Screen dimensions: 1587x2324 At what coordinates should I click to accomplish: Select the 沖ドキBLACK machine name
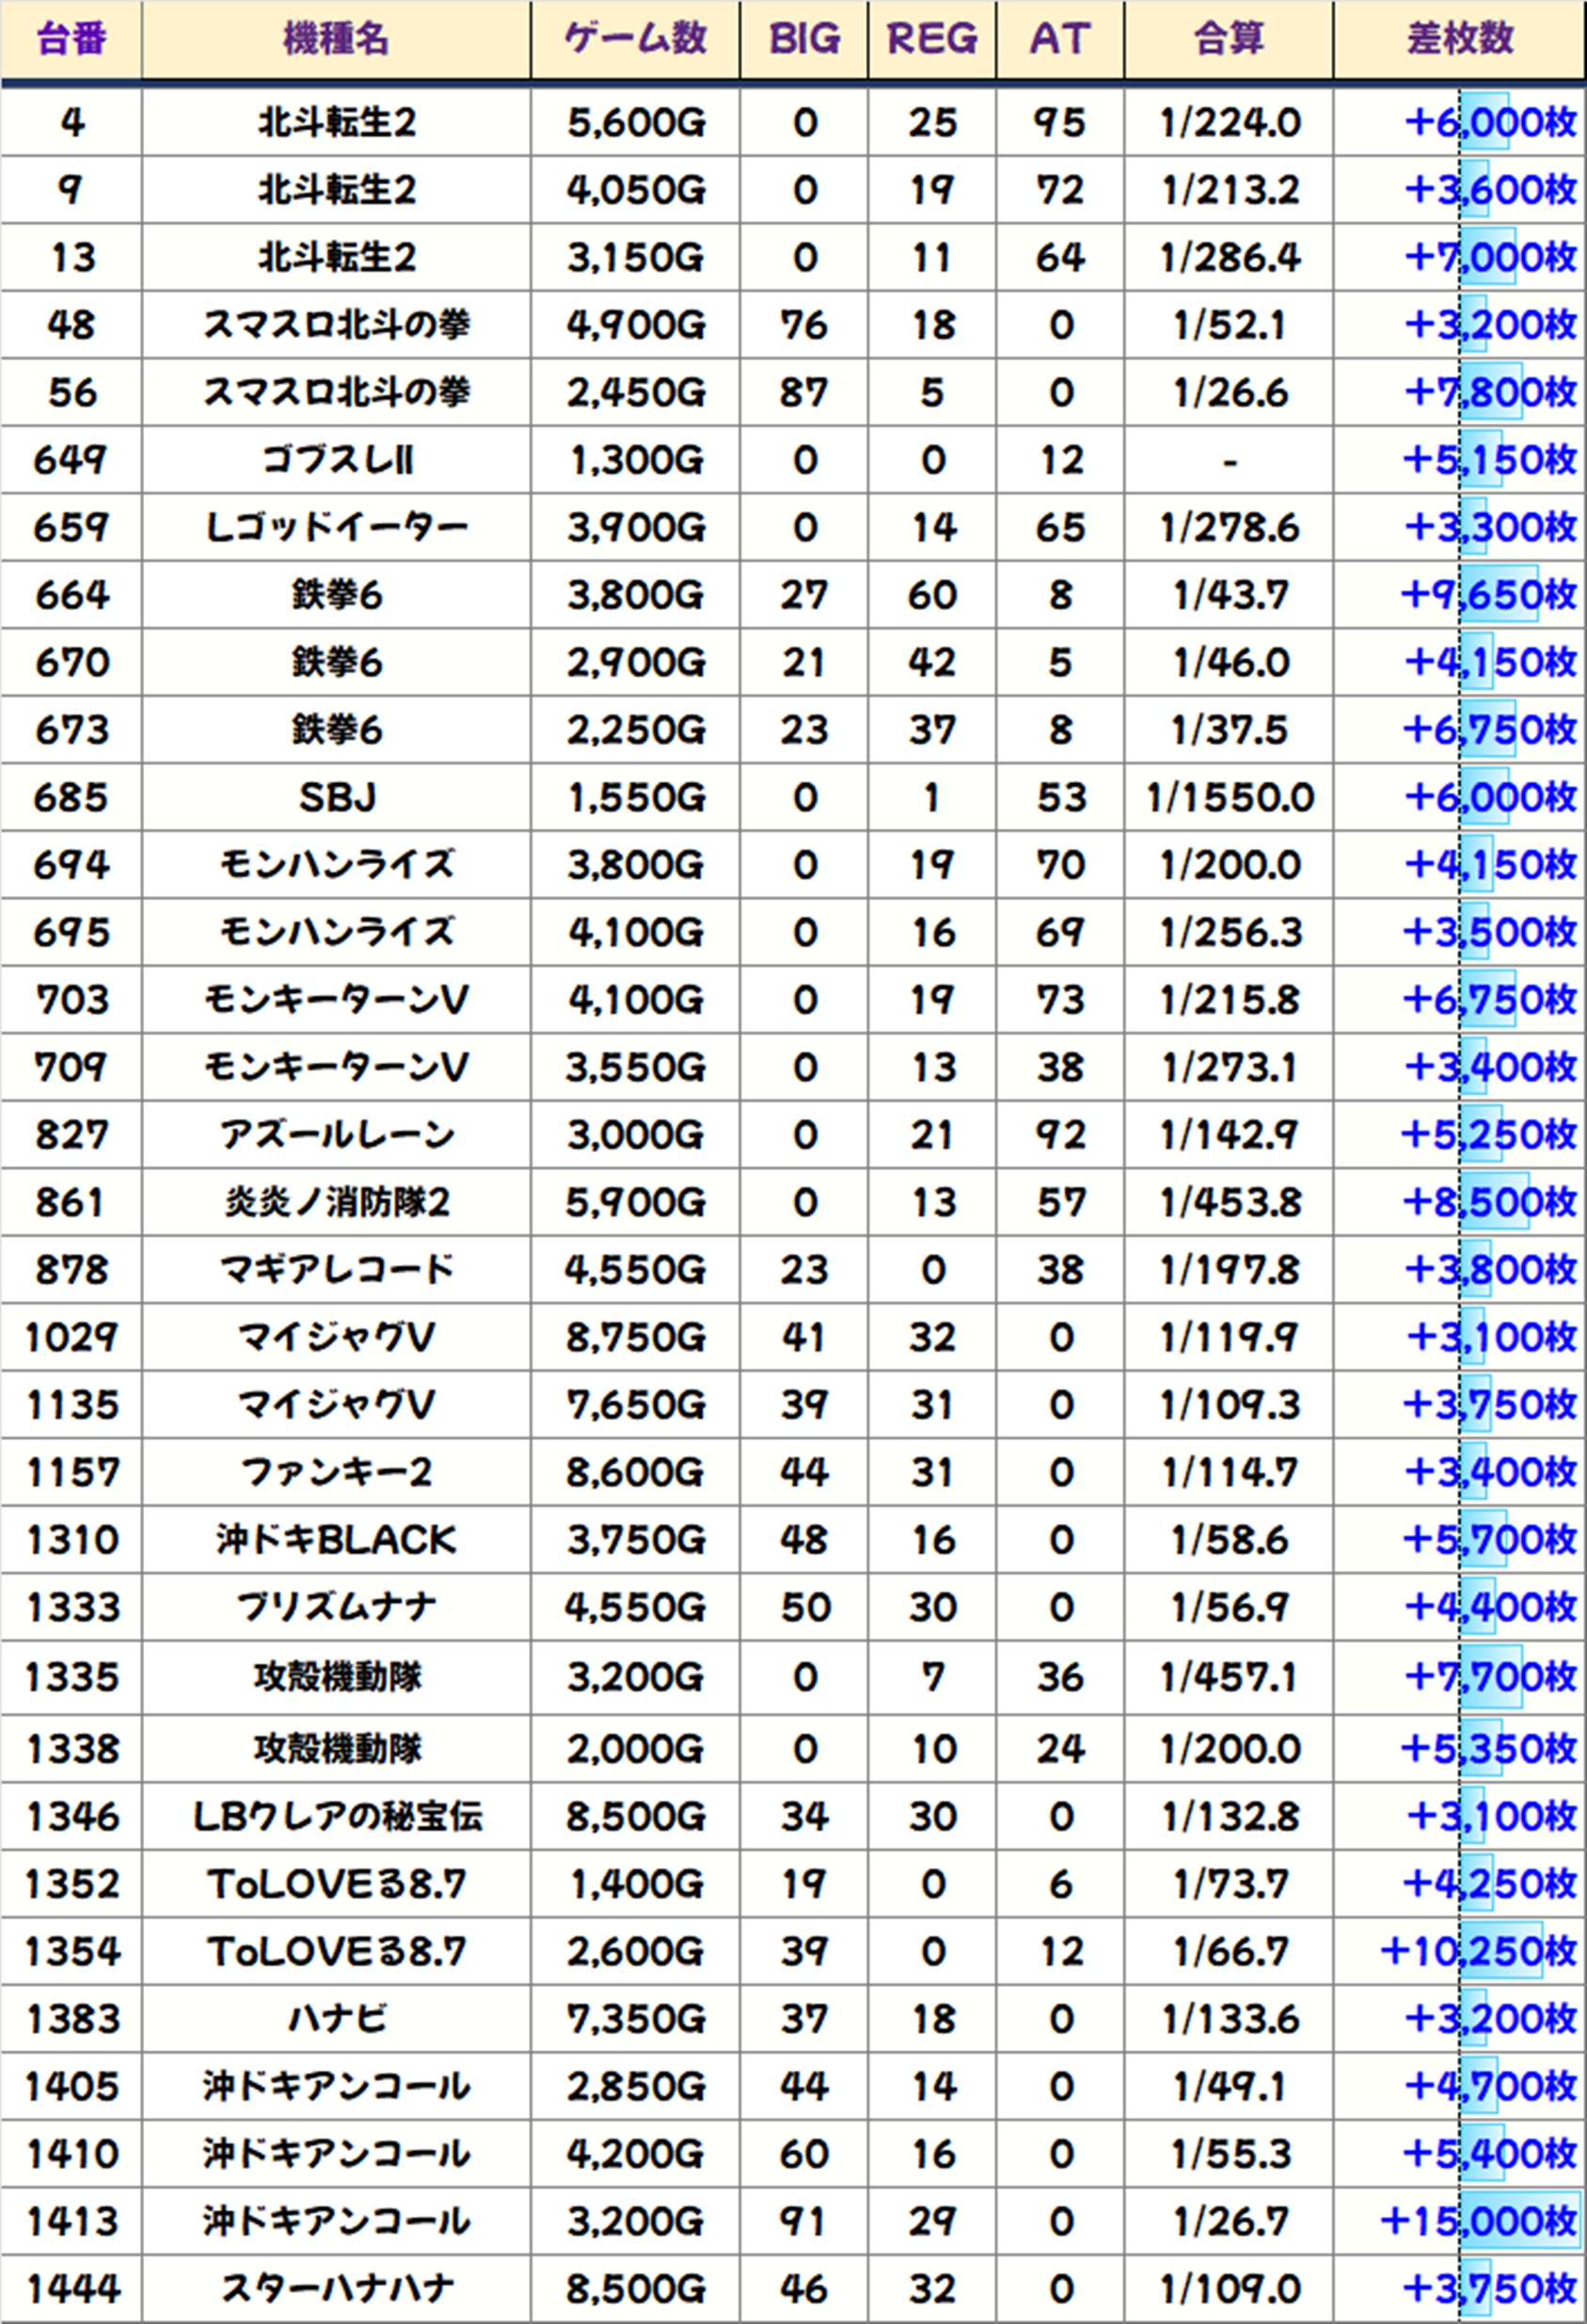tap(336, 1539)
